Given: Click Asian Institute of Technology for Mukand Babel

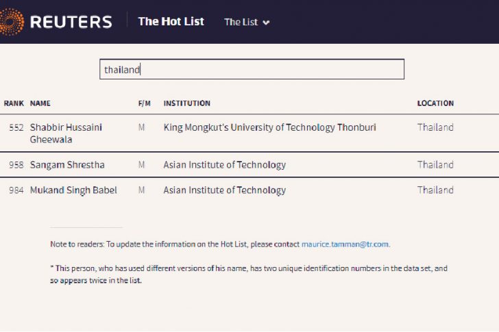Looking at the screenshot, I should [224, 190].
